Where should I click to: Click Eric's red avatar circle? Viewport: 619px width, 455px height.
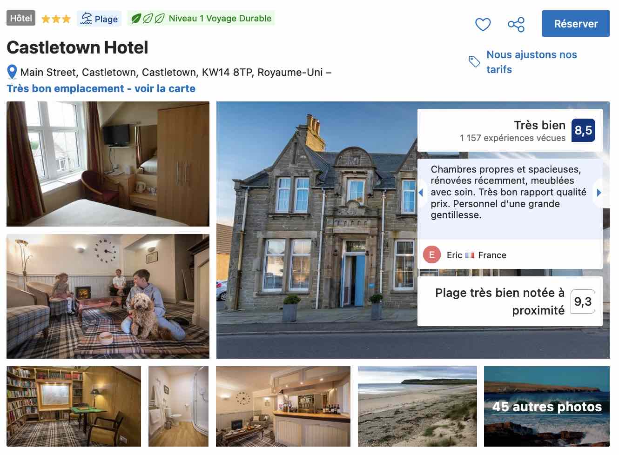[x=431, y=254]
